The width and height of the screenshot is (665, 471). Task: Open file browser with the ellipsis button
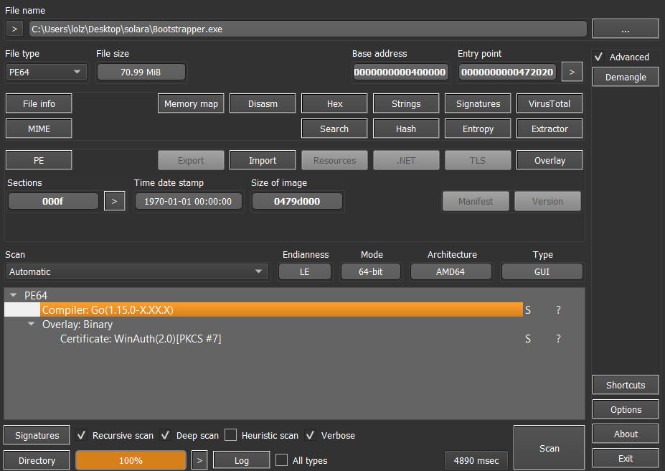pyautogui.click(x=625, y=29)
